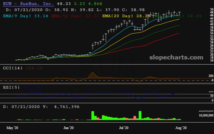This screenshot has height=134, width=214.
Task: Open the slopecharts.com watermark link
Action: (179, 58)
